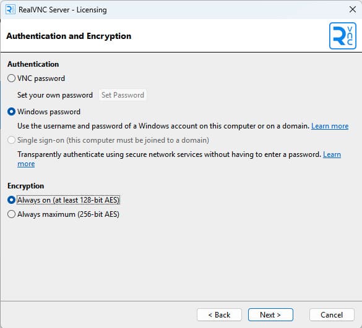This screenshot has height=328, width=362.
Task: Click the RealVNC icon in the title bar
Action: (11, 10)
